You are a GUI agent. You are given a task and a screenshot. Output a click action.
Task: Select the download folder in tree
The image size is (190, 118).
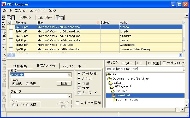(x=123, y=95)
